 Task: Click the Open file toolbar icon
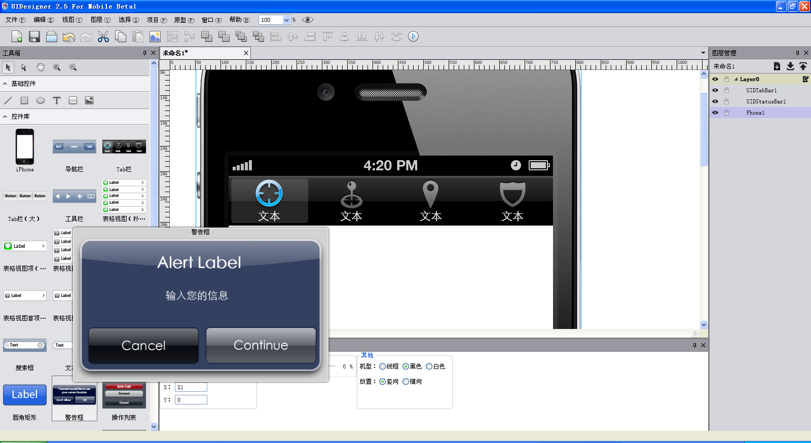[51, 36]
